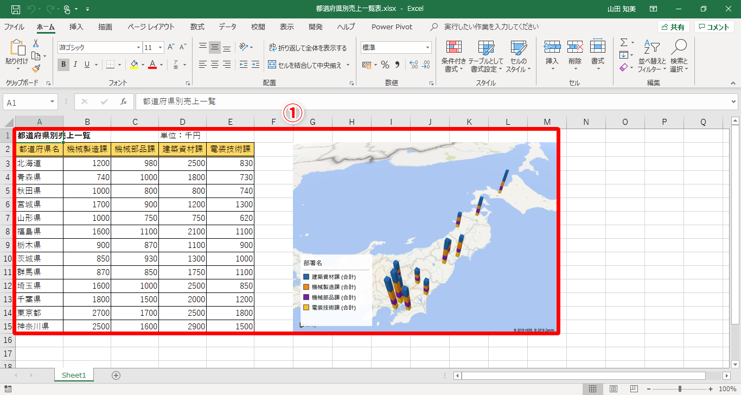The height and width of the screenshot is (395, 741).
Task: Add a new sheet with the plus icon
Action: (116, 375)
